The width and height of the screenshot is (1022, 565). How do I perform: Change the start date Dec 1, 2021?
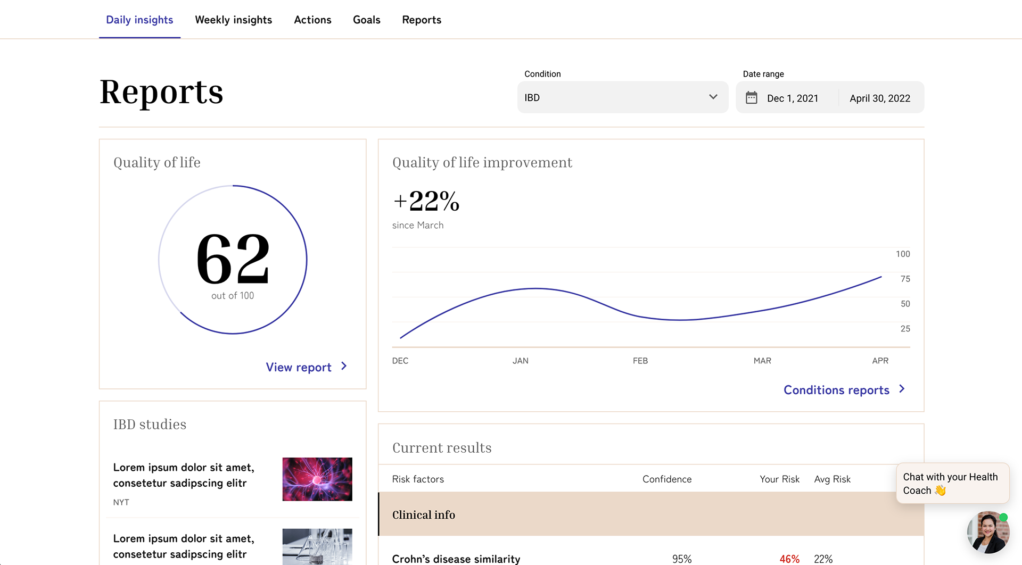[x=792, y=98]
